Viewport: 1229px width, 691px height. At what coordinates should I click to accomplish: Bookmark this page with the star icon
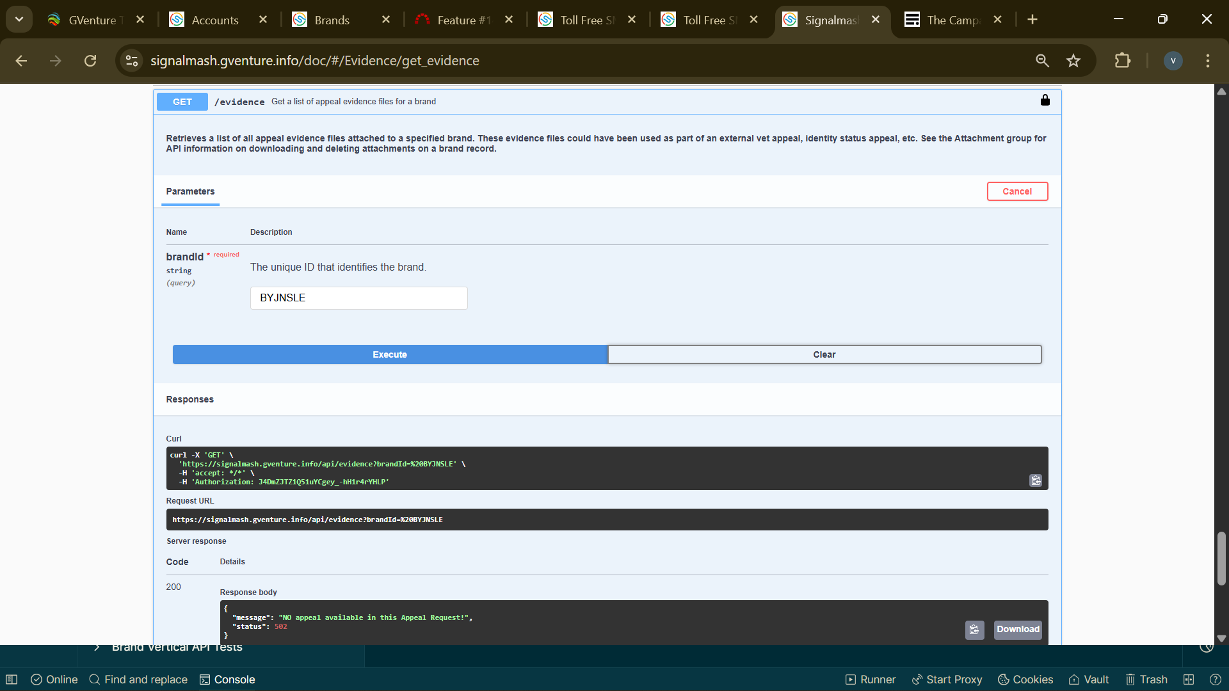pos(1073,61)
